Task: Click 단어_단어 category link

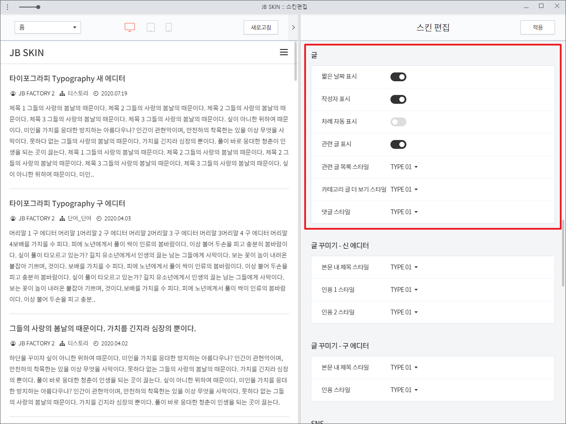Action: click(x=80, y=219)
